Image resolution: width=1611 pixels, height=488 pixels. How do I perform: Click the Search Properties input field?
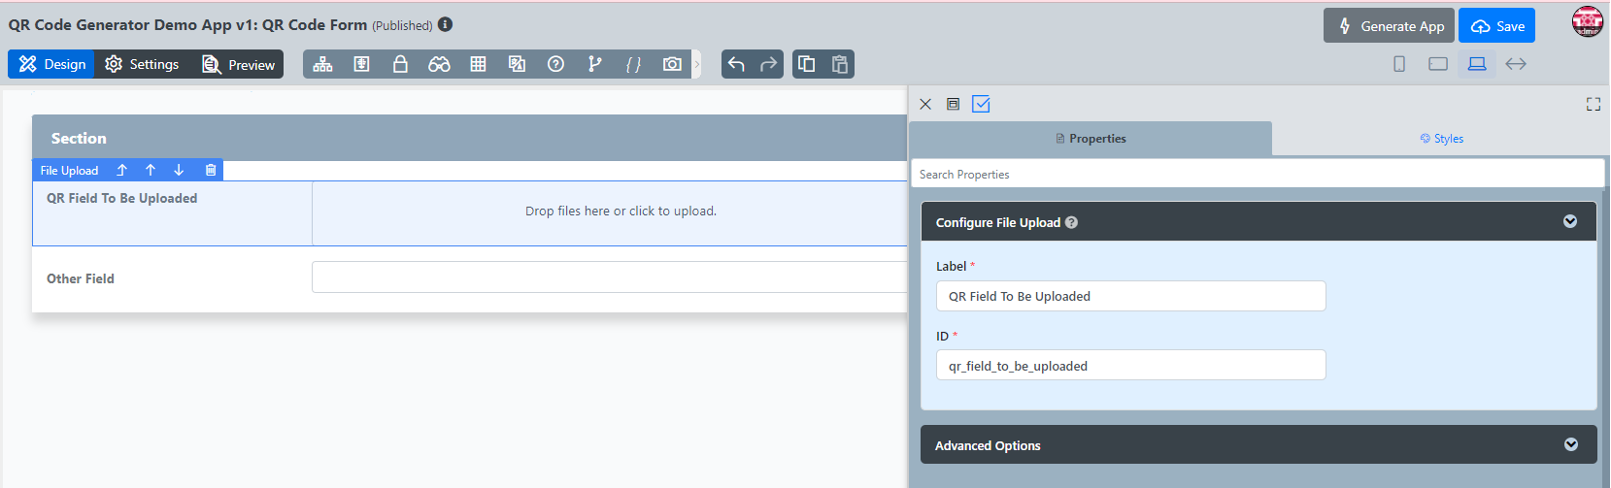point(1257,175)
